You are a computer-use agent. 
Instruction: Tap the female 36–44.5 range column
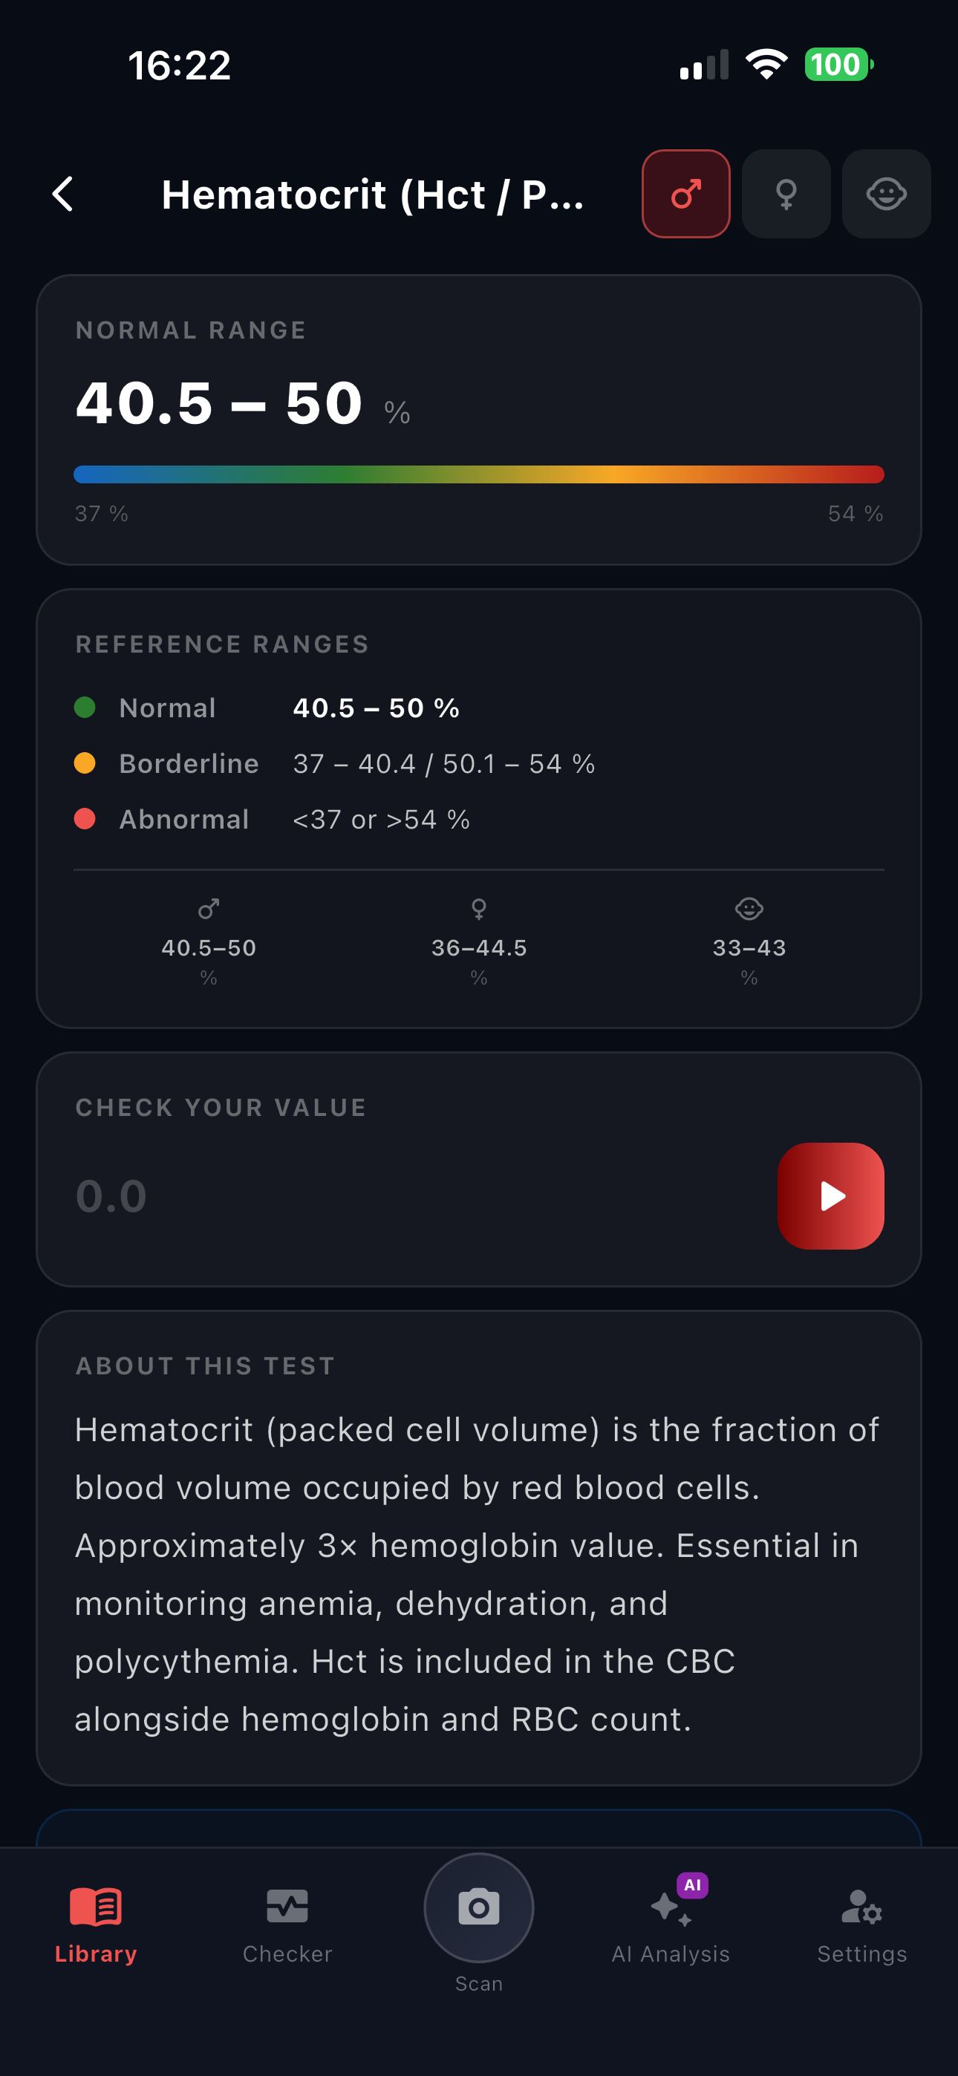coord(479,942)
